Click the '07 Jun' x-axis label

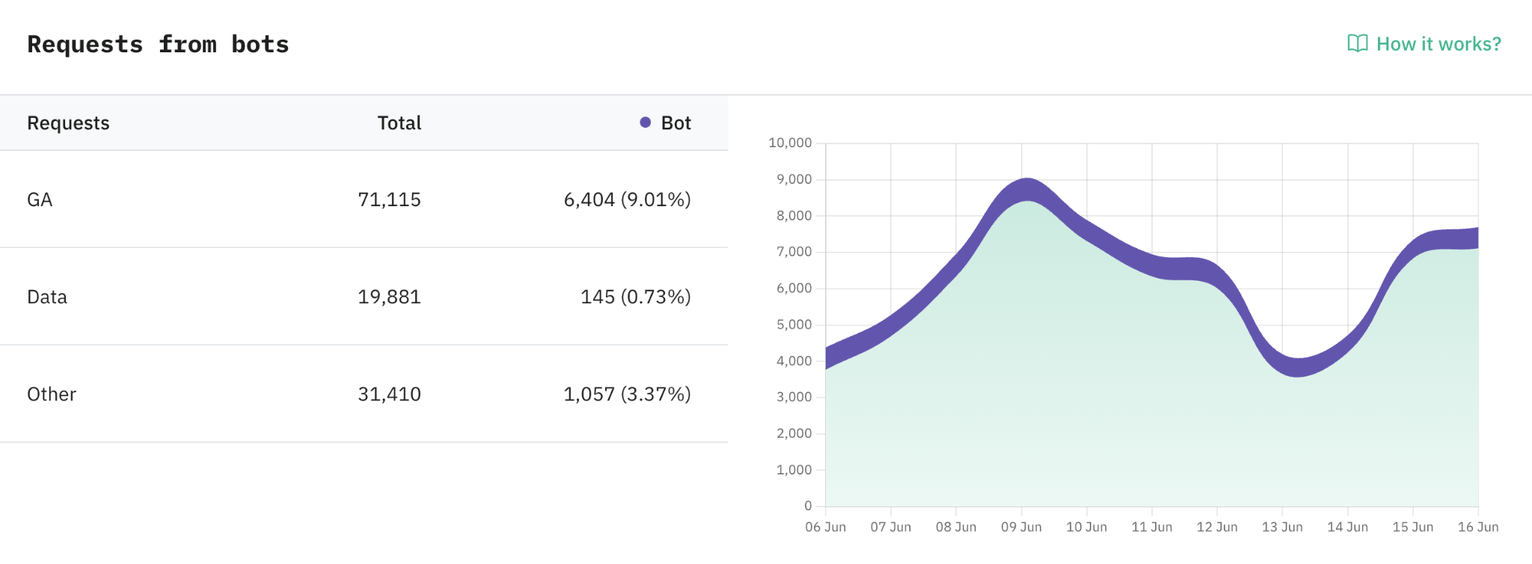pos(891,527)
